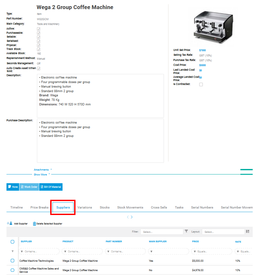
Task: Click the Last Landed Cost Price $0 value
Action: pos(201,70)
